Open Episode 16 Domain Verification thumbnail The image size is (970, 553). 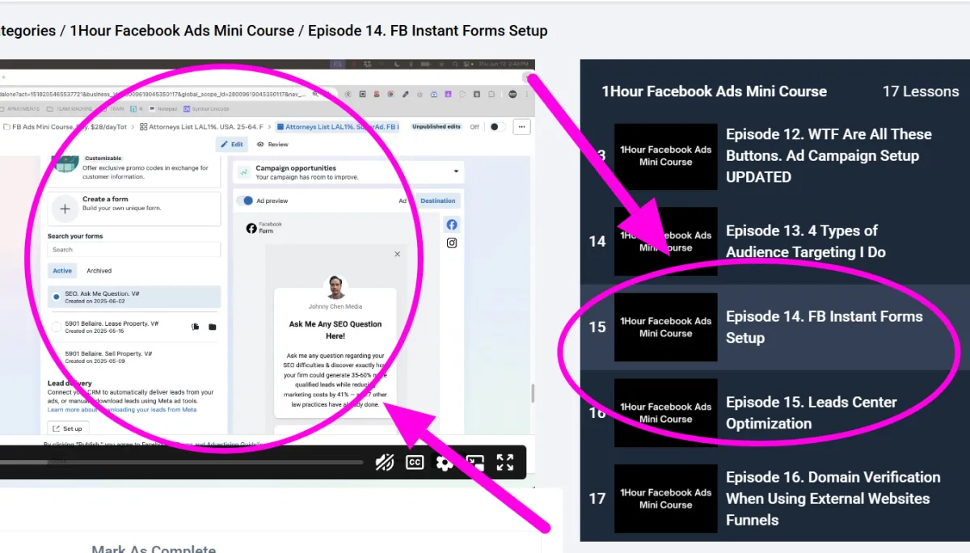pos(666,498)
